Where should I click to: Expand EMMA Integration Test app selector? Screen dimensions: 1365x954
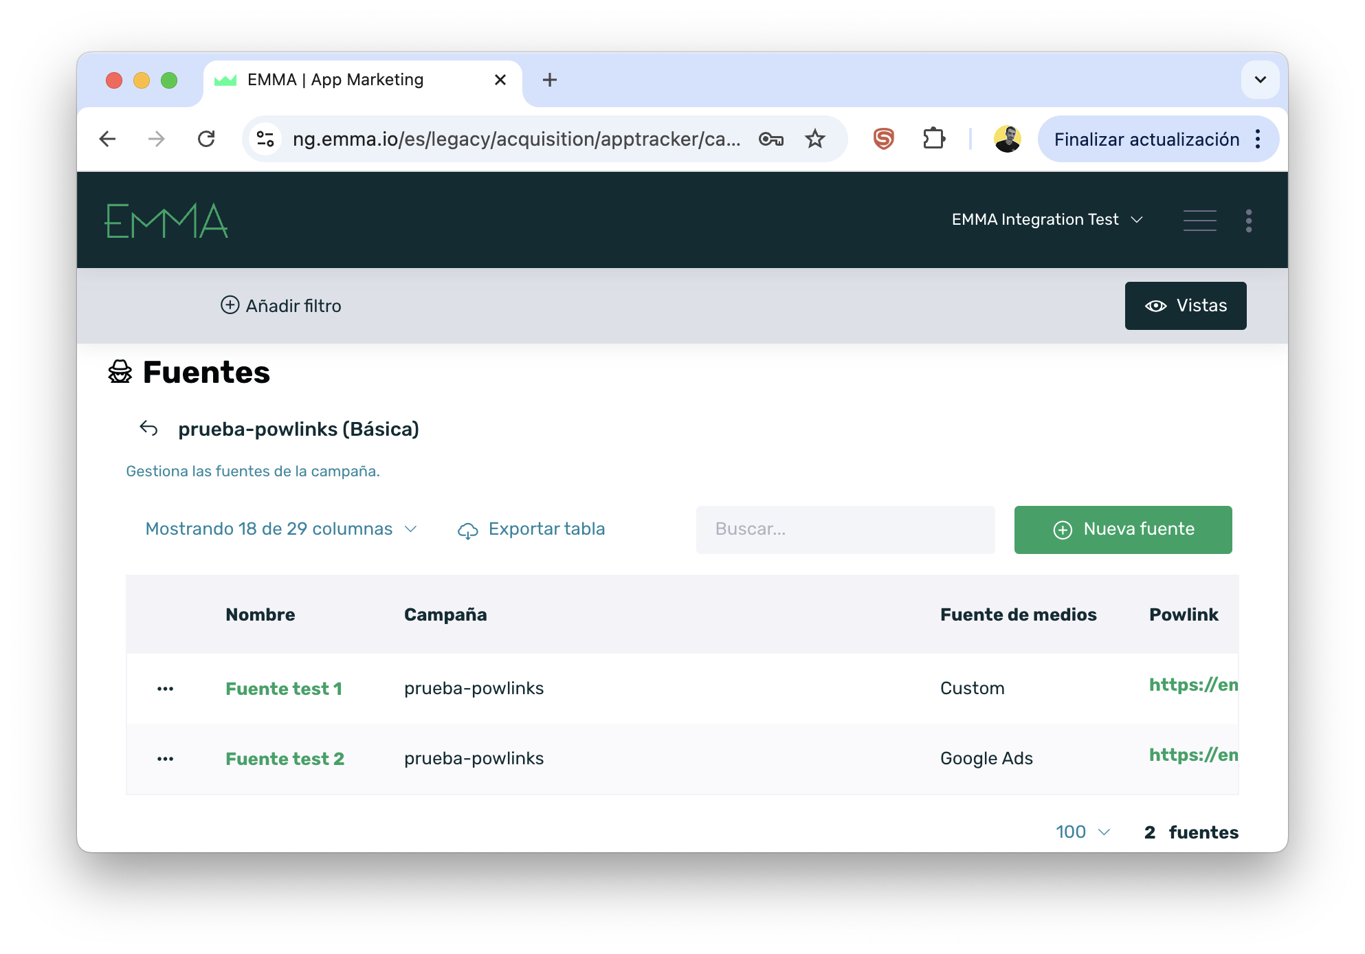(1047, 220)
